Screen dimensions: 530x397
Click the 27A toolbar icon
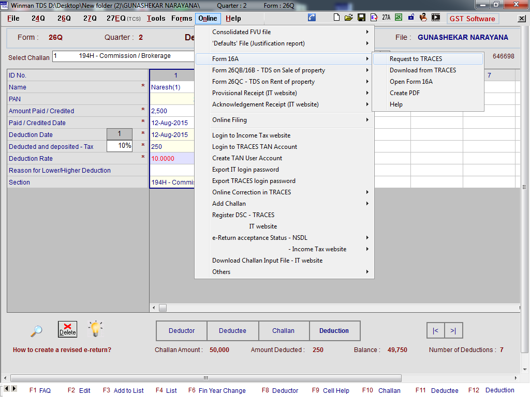tap(386, 18)
